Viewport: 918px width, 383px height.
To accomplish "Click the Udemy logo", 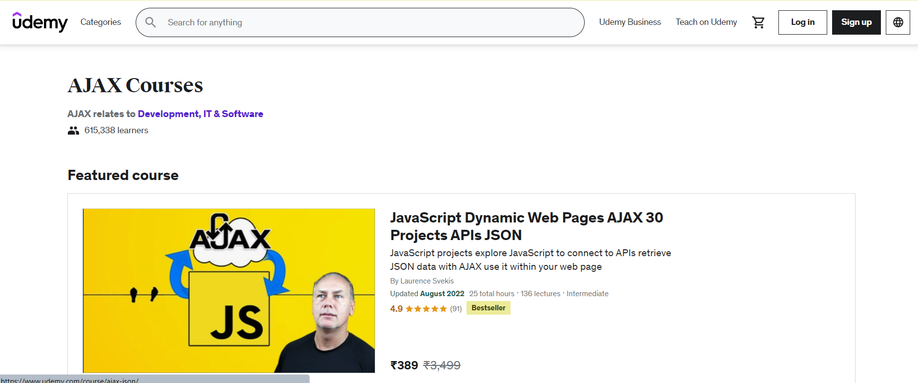I will pyautogui.click(x=40, y=22).
